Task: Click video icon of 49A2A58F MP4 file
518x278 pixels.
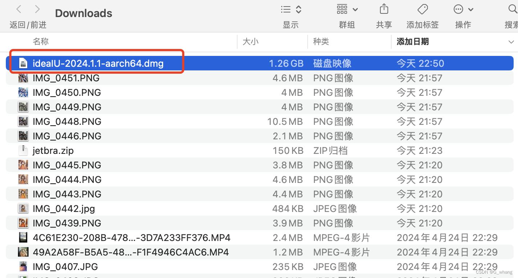Action: [x=23, y=252]
